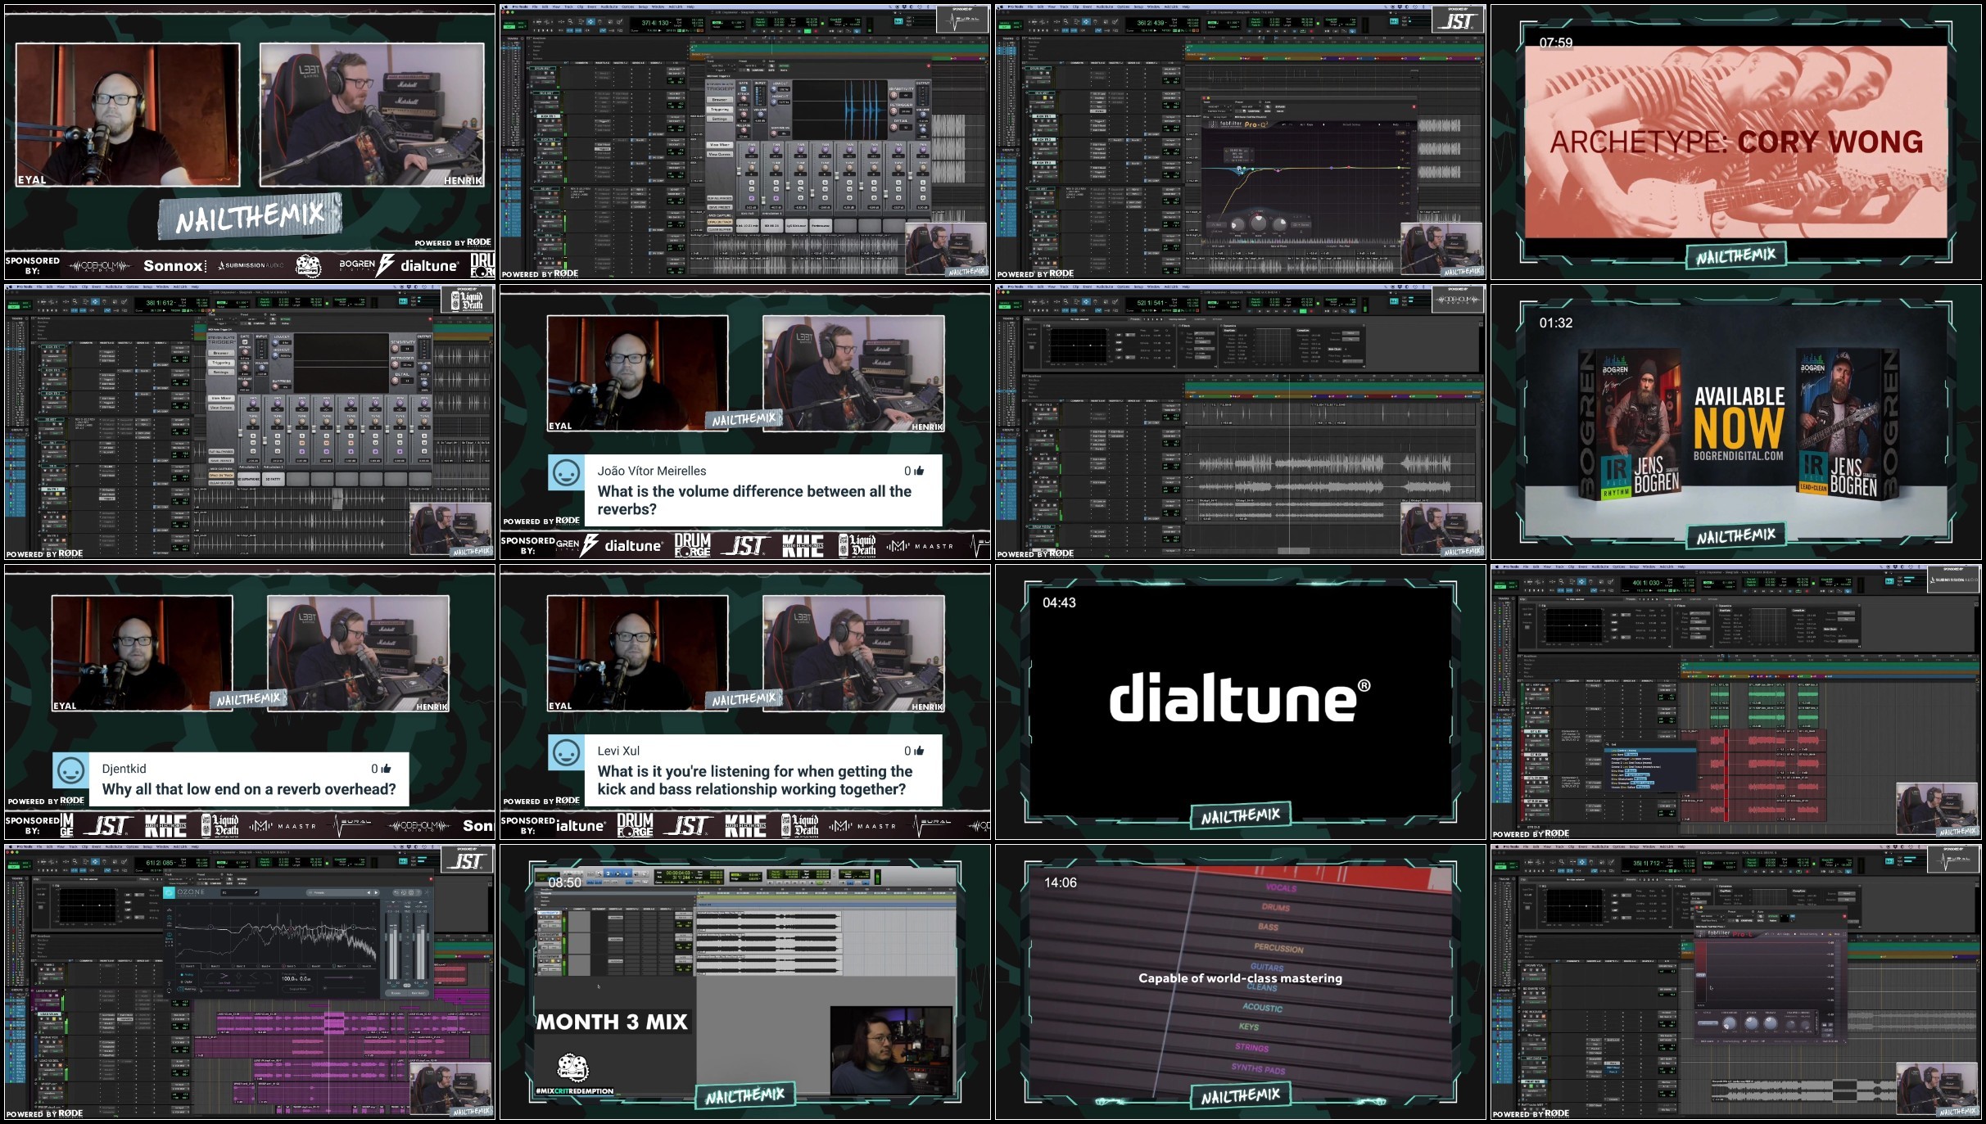The height and width of the screenshot is (1124, 1986).
Task: Click the presenter webcam in Month 3 Mix frame
Action: (x=891, y=1050)
